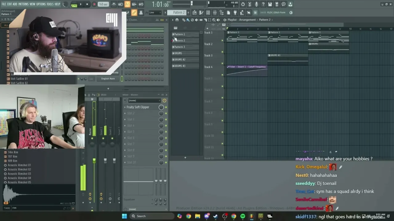The height and width of the screenshot is (221, 394).
Task: Expand the Slot 3 arrow in mixer
Action: click(x=125, y=119)
